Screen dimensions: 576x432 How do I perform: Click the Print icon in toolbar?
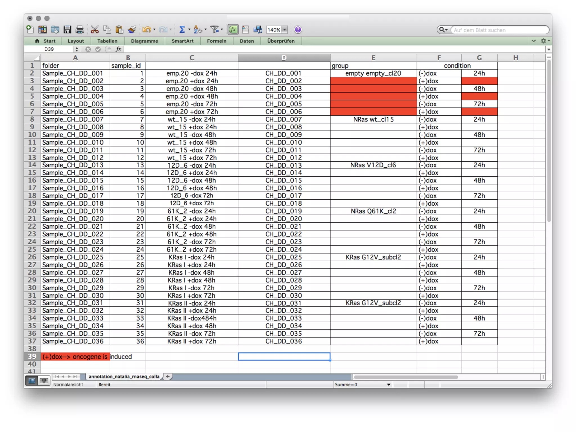pyautogui.click(x=80, y=30)
